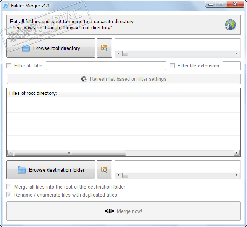Focus the filter file extension input
The width and height of the screenshot is (247, 227).
(x=231, y=66)
